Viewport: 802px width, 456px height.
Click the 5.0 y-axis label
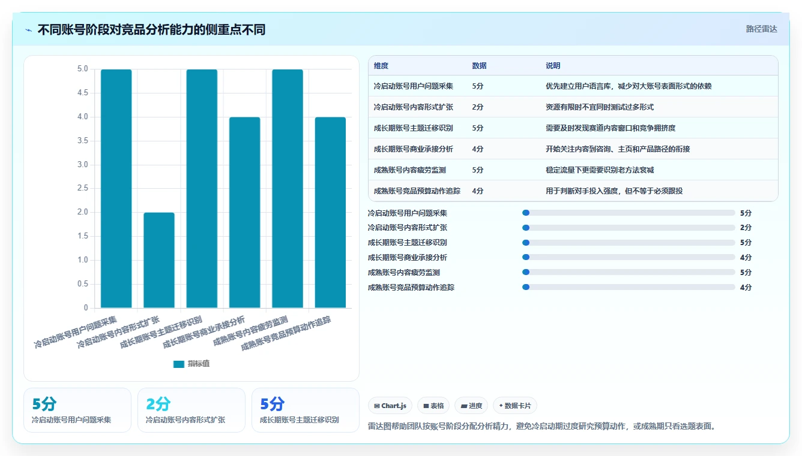tap(83, 69)
